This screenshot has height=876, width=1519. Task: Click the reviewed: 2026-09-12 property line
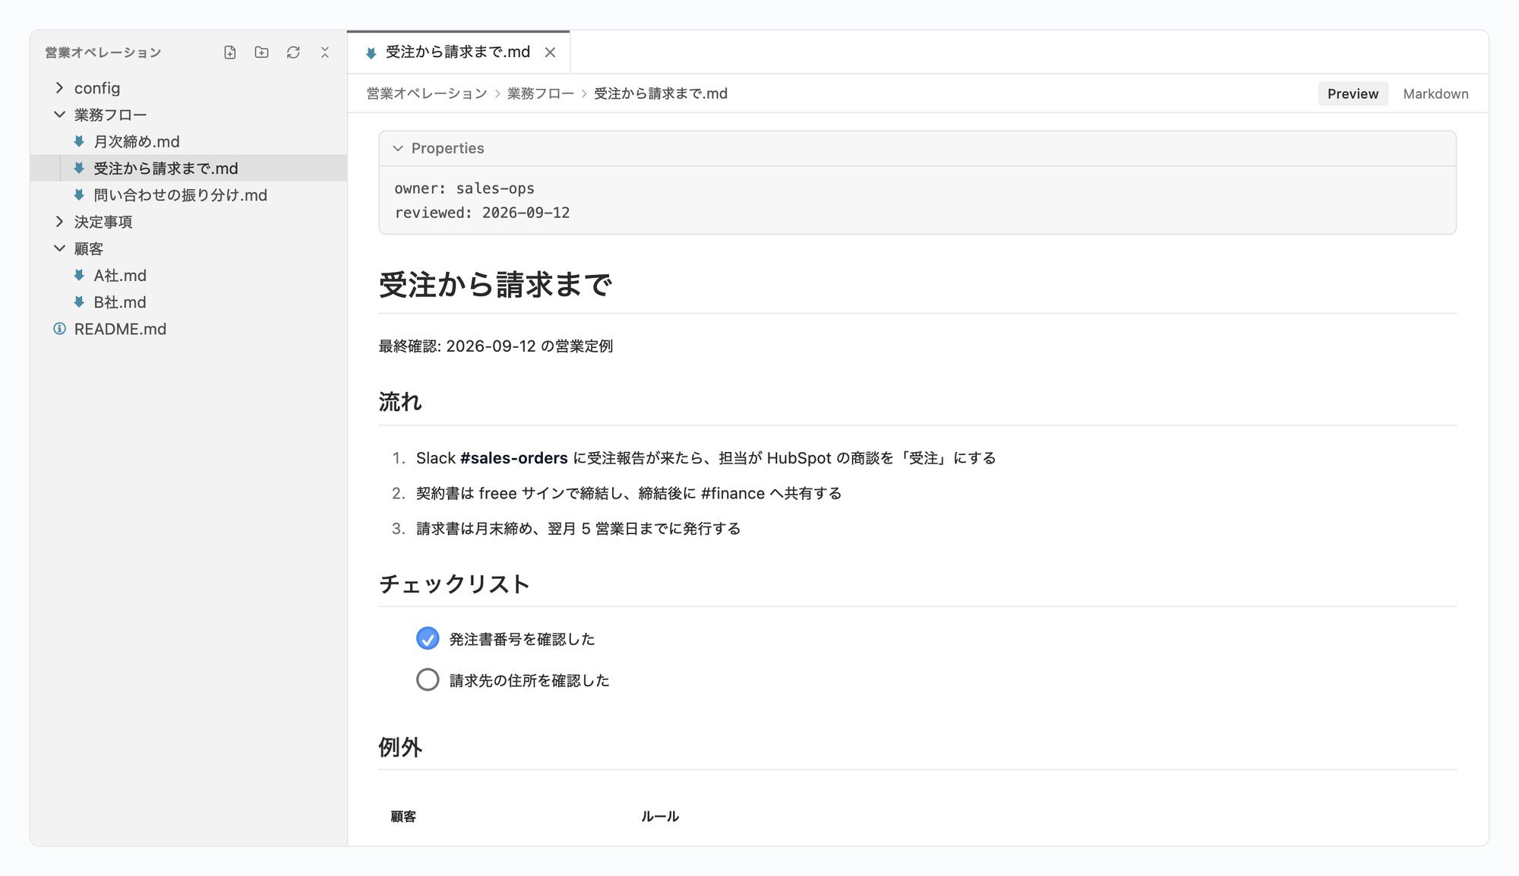click(482, 213)
